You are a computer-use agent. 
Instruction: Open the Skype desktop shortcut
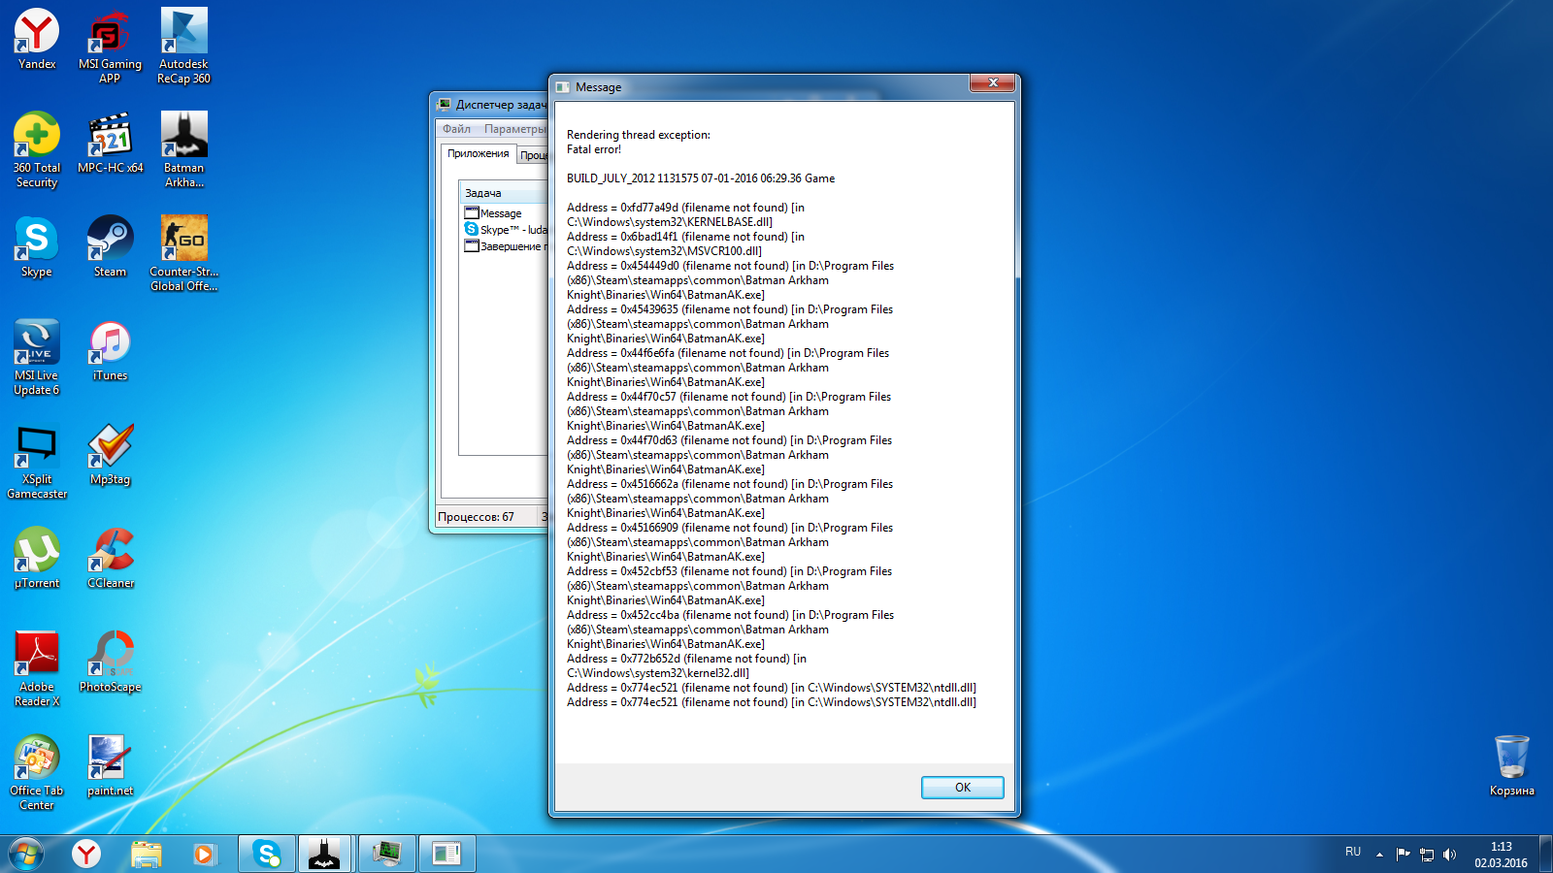tap(37, 246)
